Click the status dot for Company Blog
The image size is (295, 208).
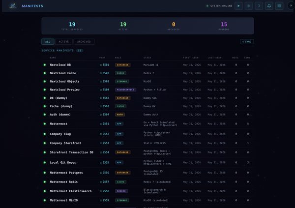click(45, 134)
